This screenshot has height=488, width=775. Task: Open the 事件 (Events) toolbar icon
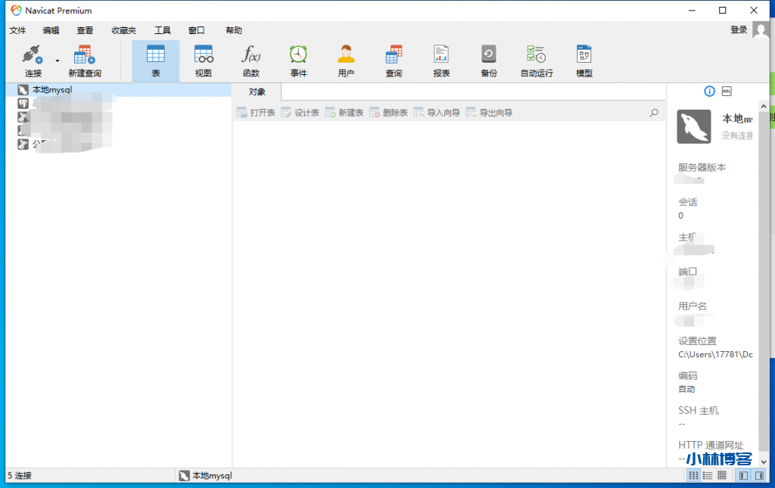pyautogui.click(x=298, y=61)
